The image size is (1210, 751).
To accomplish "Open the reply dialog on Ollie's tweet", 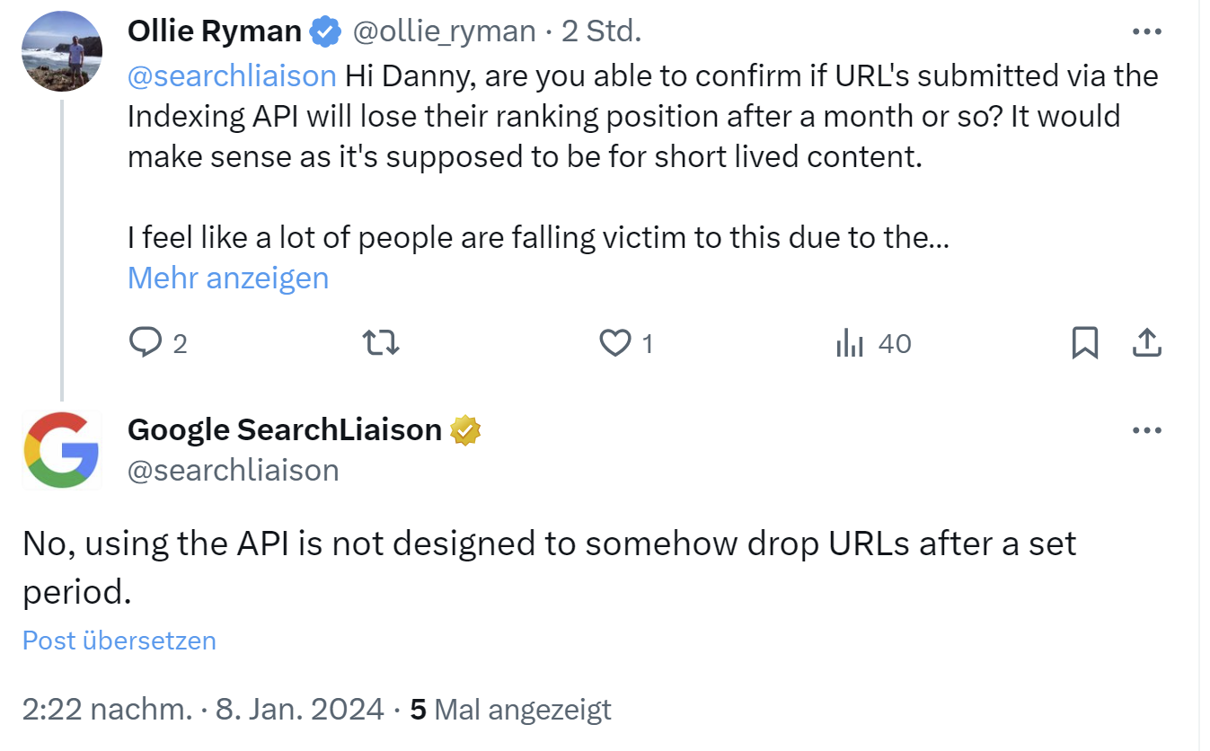I will point(146,342).
